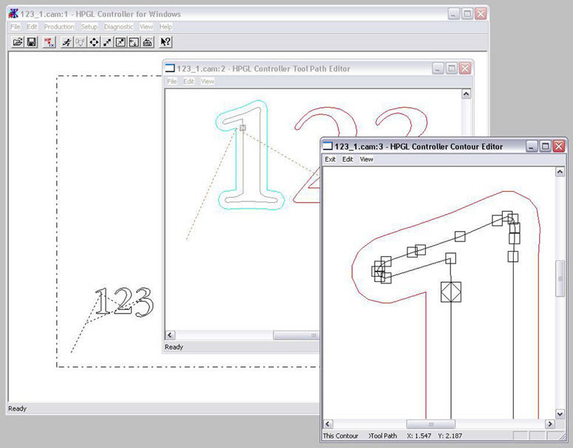Open View menu in Contour Editor
The image size is (573, 448).
pos(367,159)
